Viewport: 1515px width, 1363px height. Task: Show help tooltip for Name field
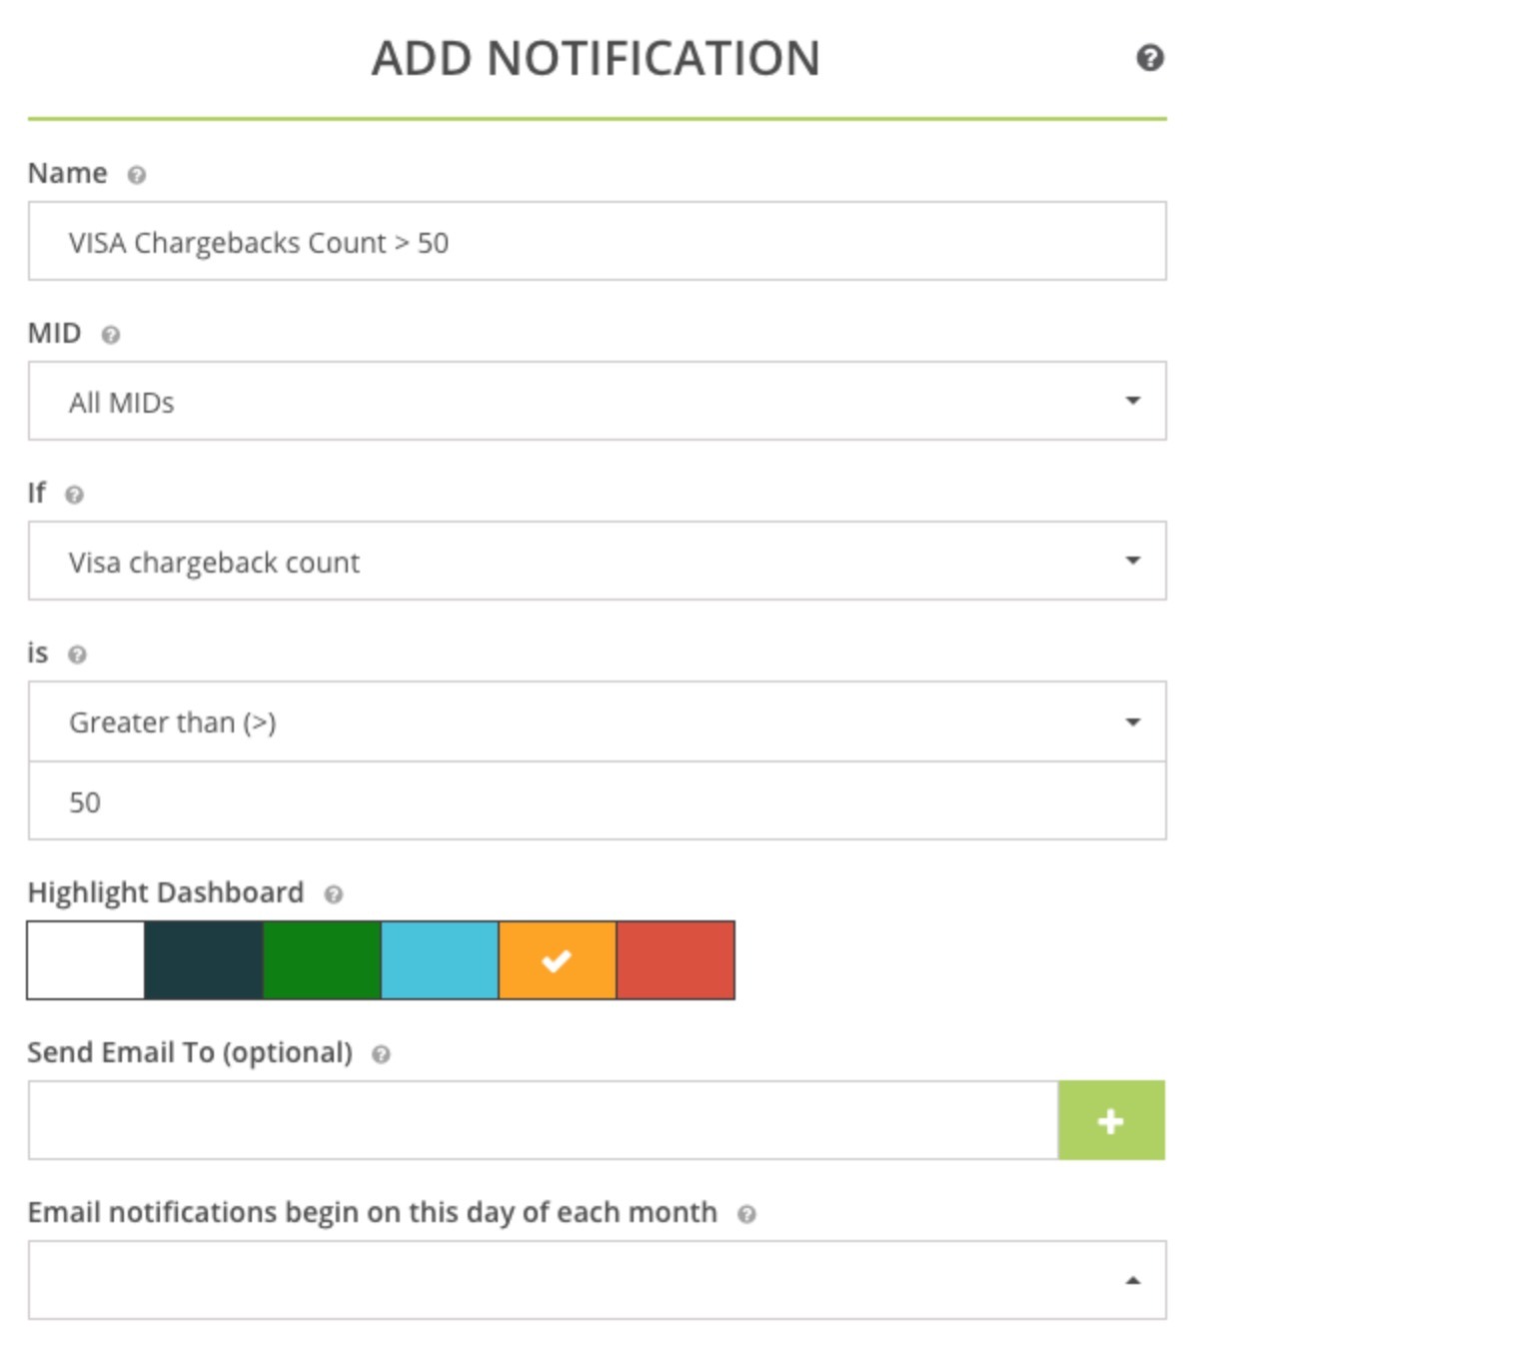pyautogui.click(x=137, y=175)
